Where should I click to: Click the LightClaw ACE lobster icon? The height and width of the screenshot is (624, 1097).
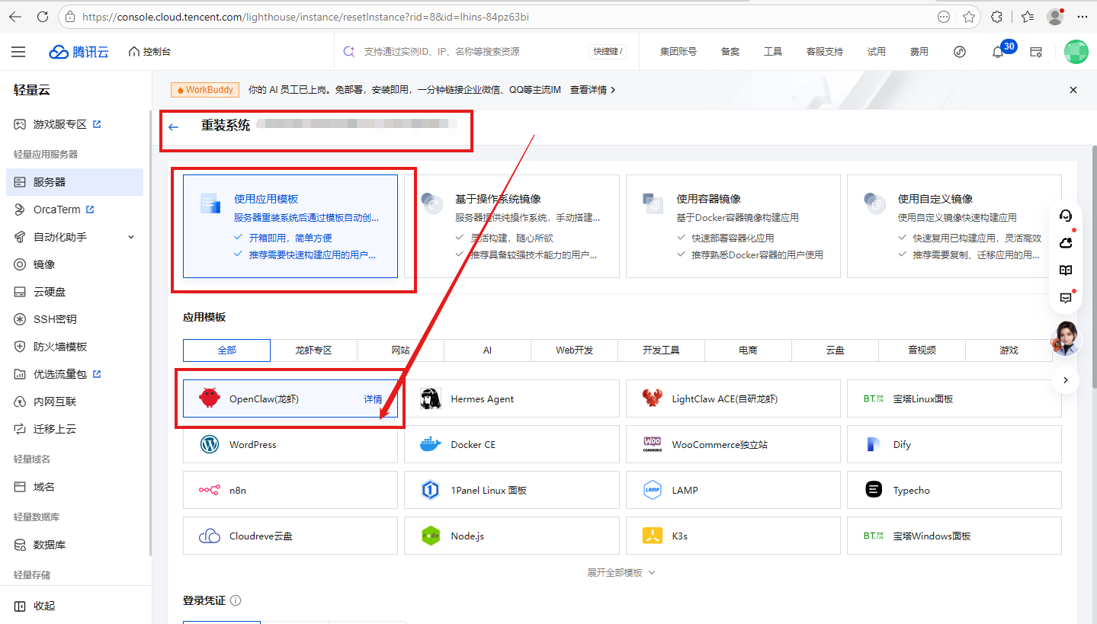[x=652, y=398]
